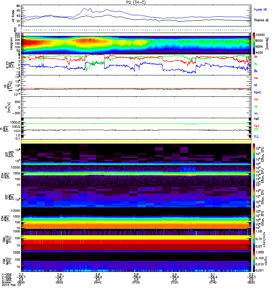The height and width of the screenshot is (290, 272).
Task: Click the red Bz legend label
Action: (x=256, y=57)
